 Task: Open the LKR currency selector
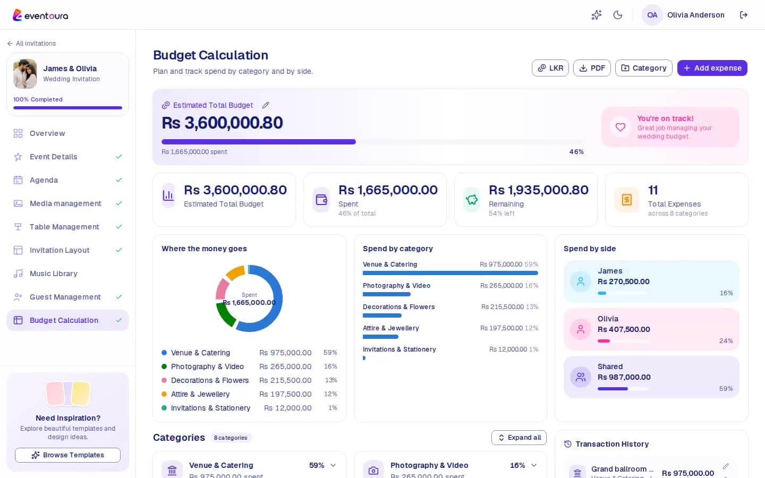(550, 68)
